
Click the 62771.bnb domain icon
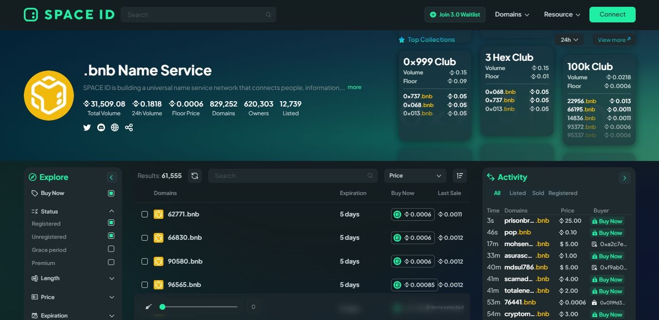coord(159,214)
